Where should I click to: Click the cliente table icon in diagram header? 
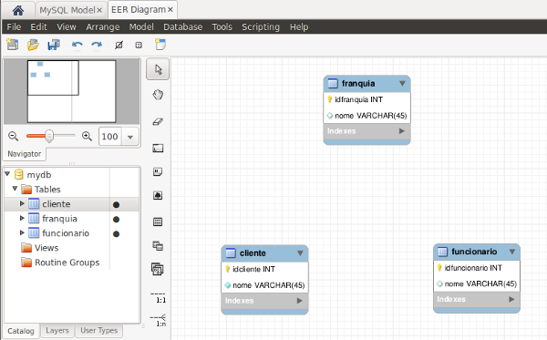point(231,252)
